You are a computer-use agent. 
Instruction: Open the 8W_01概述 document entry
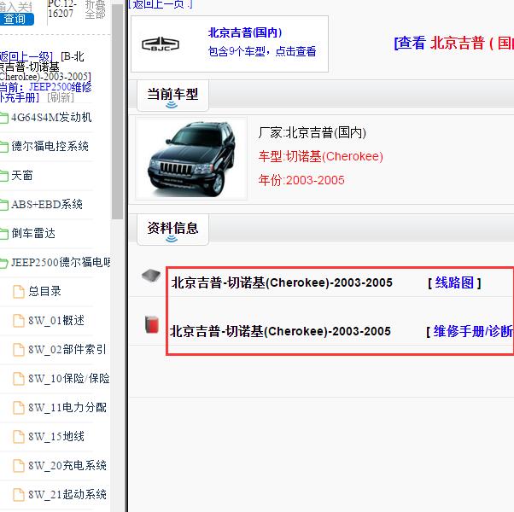[56, 320]
